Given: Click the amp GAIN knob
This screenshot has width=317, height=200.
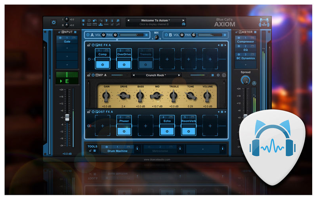Looking at the screenshot, I should click(106, 96).
